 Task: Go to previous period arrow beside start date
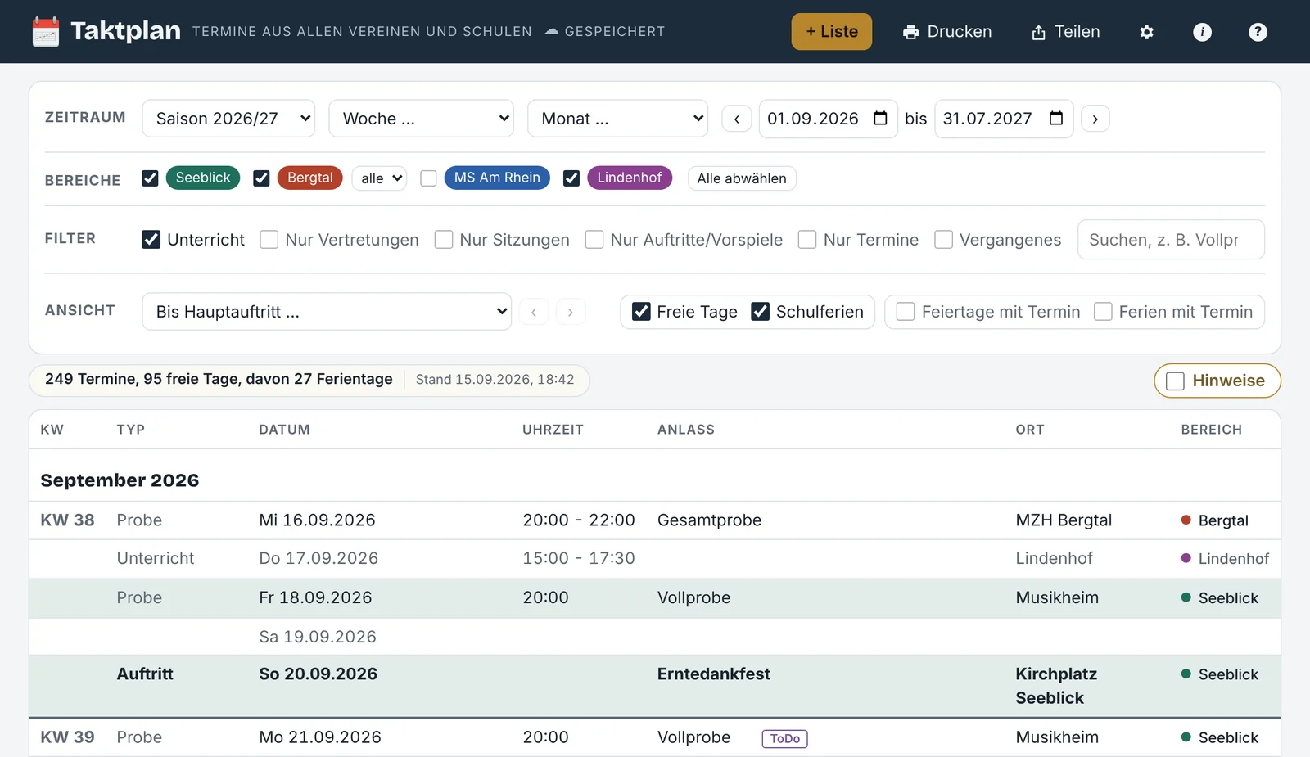point(737,119)
